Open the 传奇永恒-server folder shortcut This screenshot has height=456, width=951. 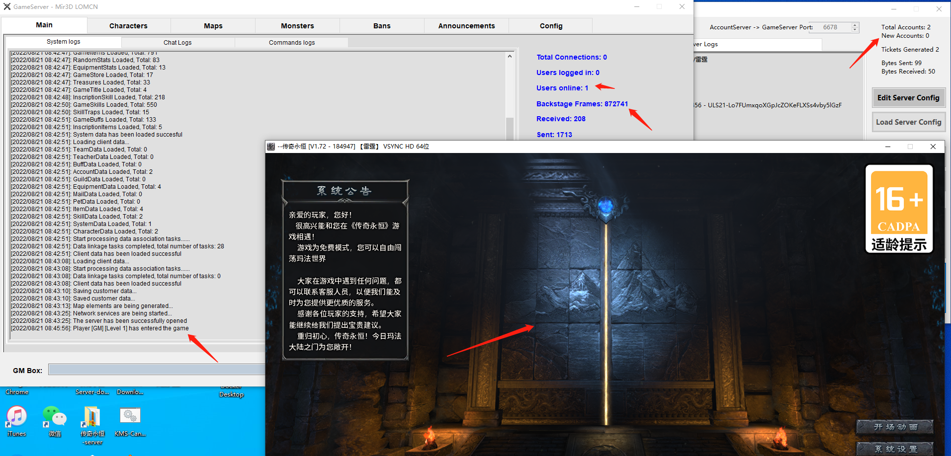coord(92,425)
